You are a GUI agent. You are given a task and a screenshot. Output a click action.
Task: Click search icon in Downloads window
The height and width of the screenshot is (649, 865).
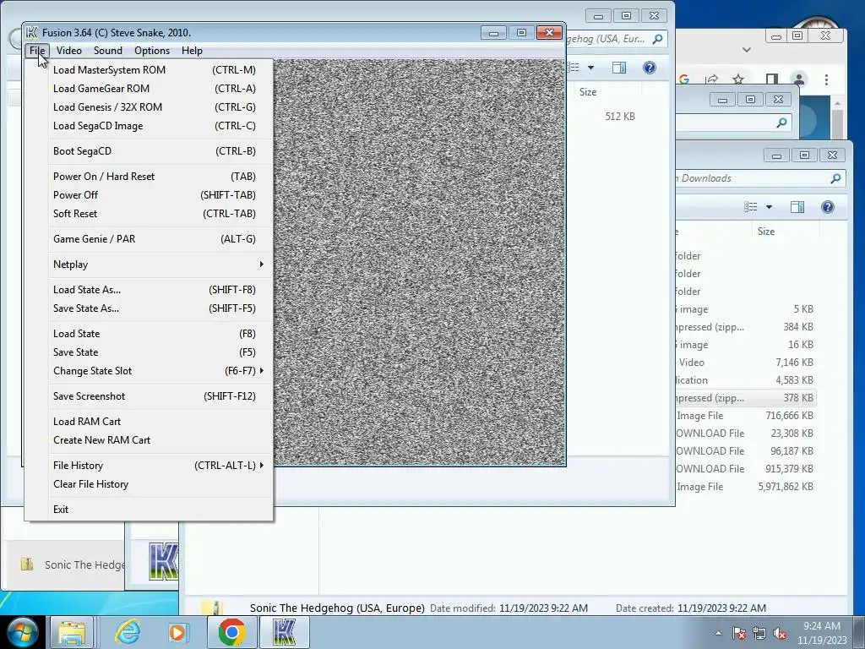[835, 178]
